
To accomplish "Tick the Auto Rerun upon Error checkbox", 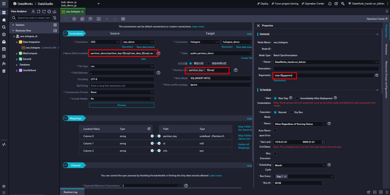I will (275, 131).
